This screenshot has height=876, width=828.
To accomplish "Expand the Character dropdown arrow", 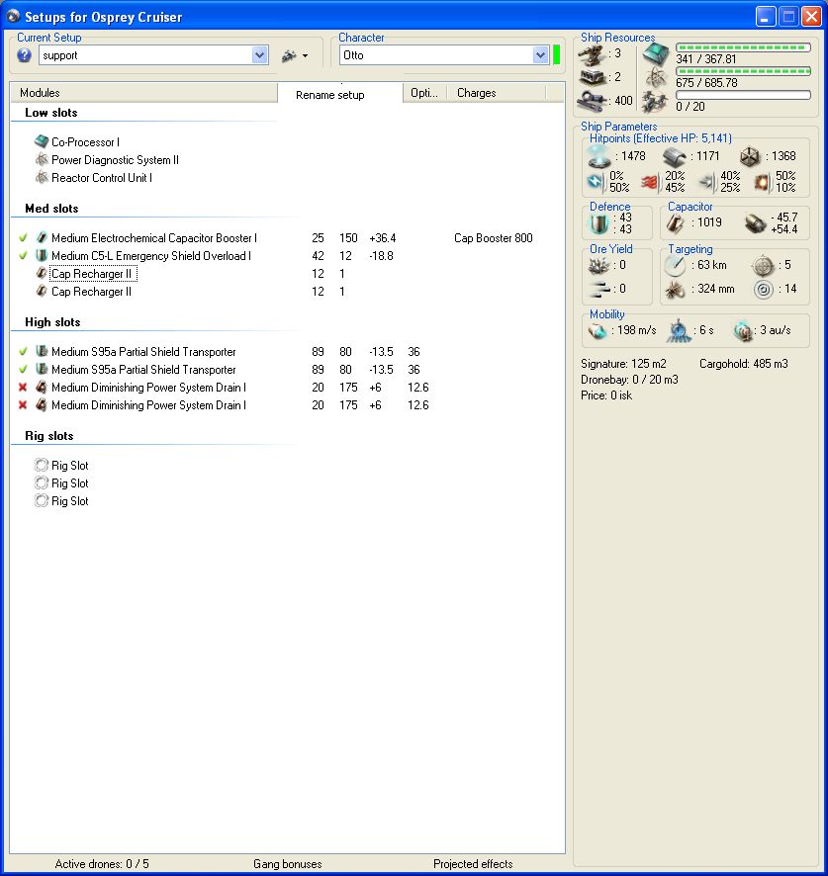I will click(540, 55).
